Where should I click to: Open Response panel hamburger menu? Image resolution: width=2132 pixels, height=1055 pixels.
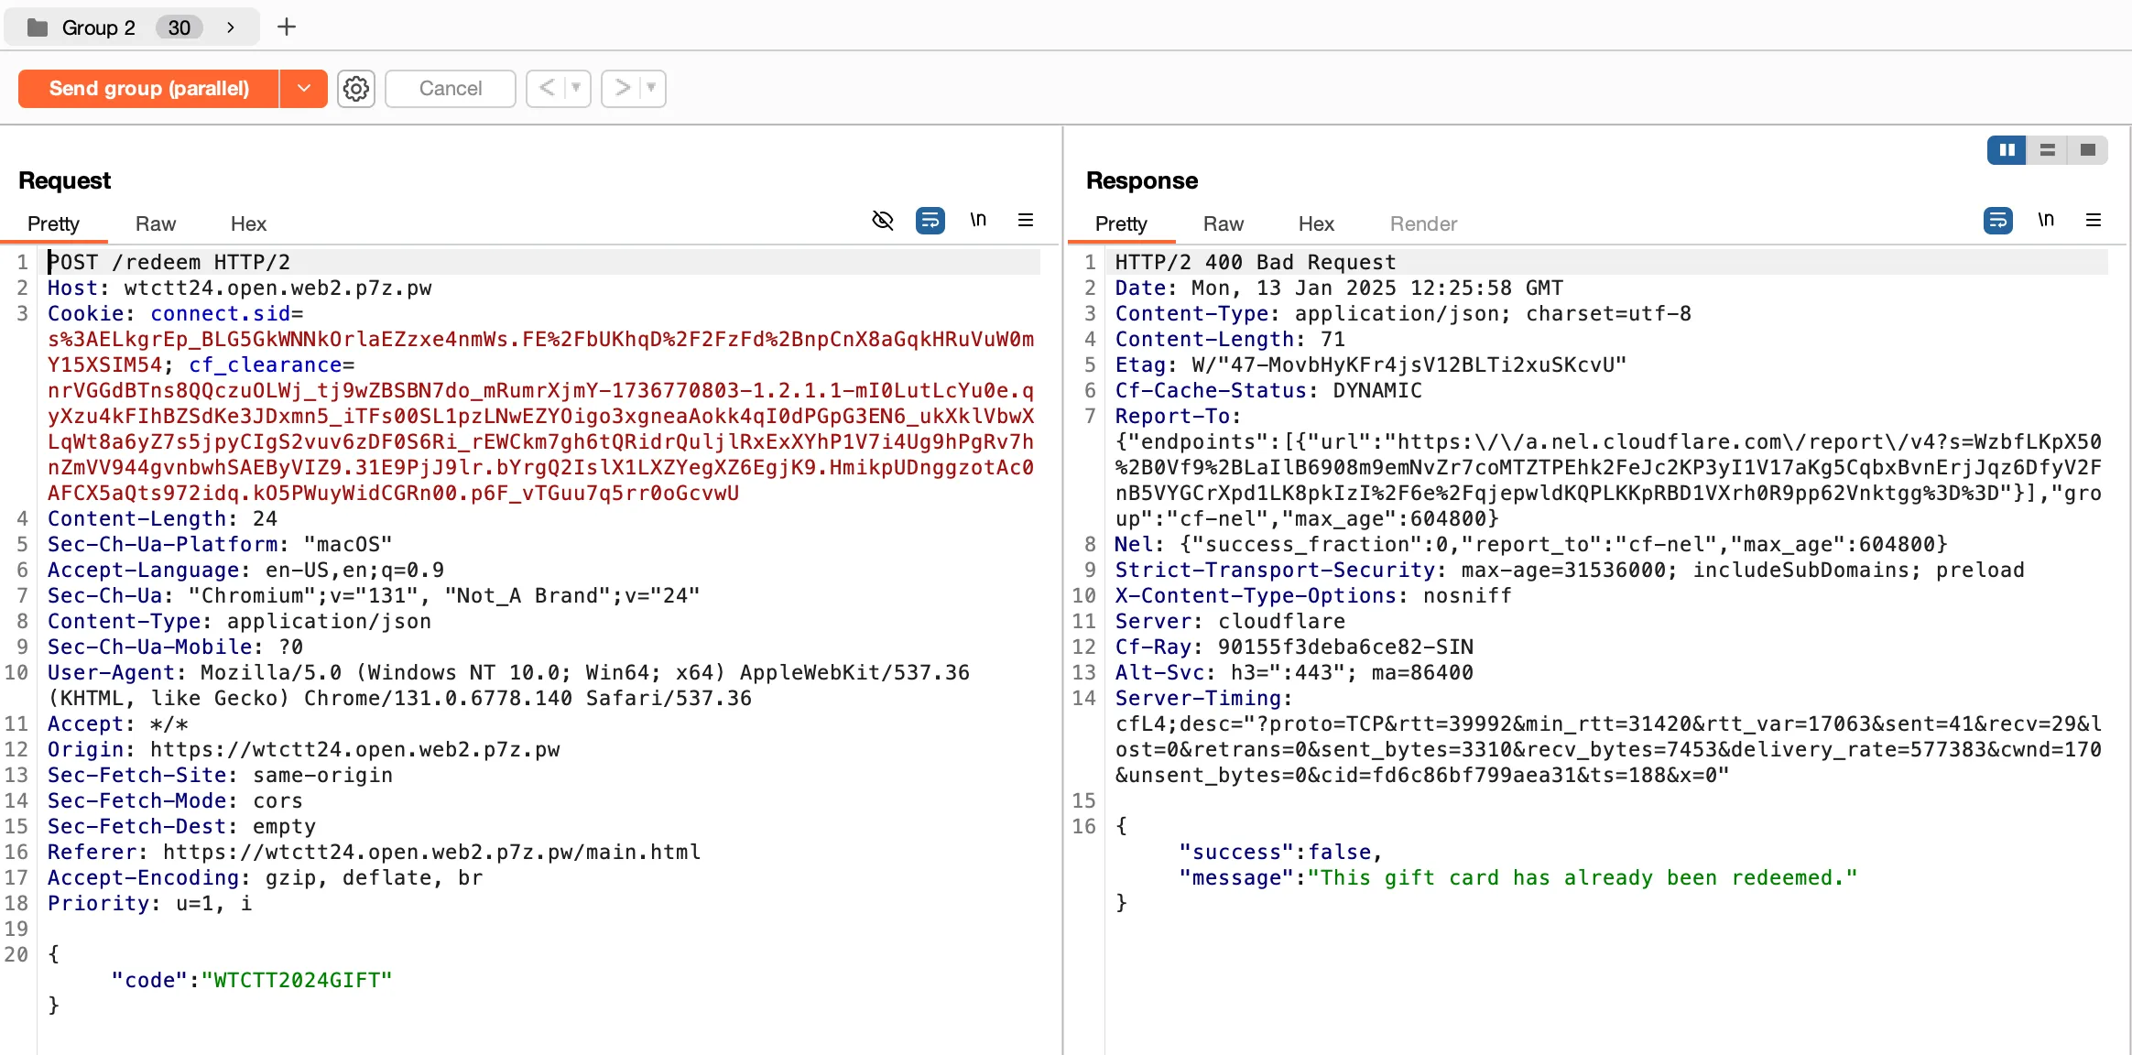2094,220
